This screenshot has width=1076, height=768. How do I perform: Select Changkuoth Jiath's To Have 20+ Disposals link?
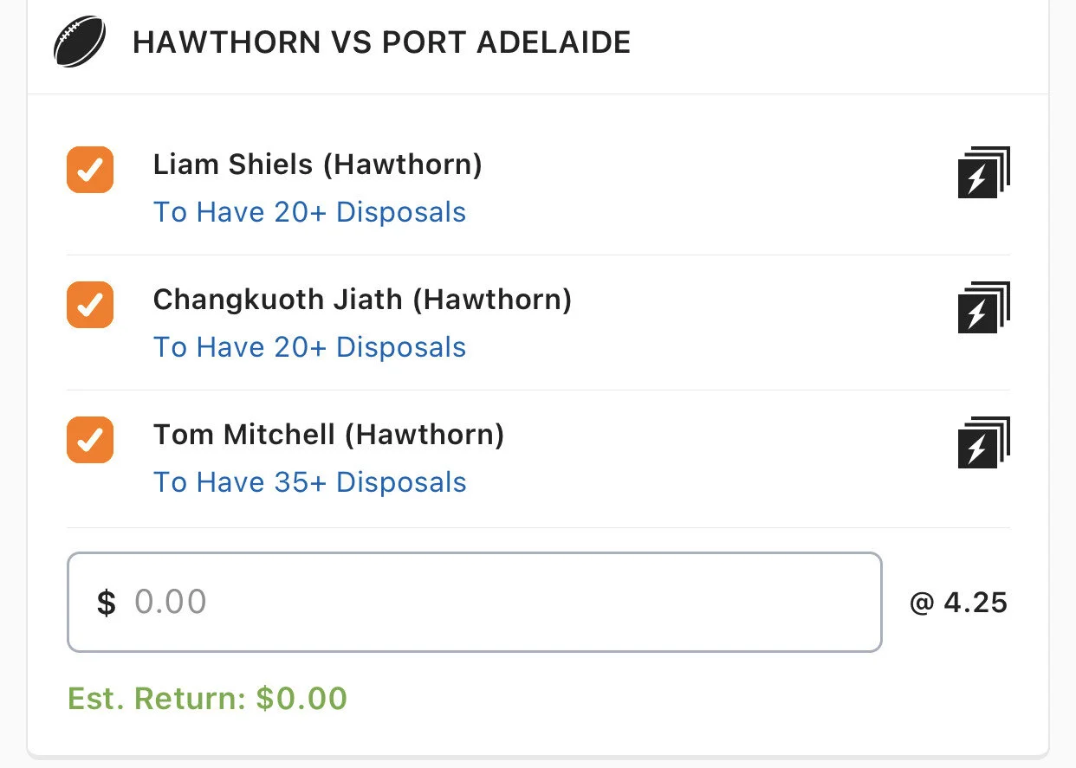click(x=309, y=347)
